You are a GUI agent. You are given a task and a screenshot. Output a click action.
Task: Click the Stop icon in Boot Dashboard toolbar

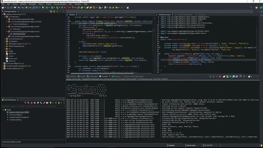(32, 103)
